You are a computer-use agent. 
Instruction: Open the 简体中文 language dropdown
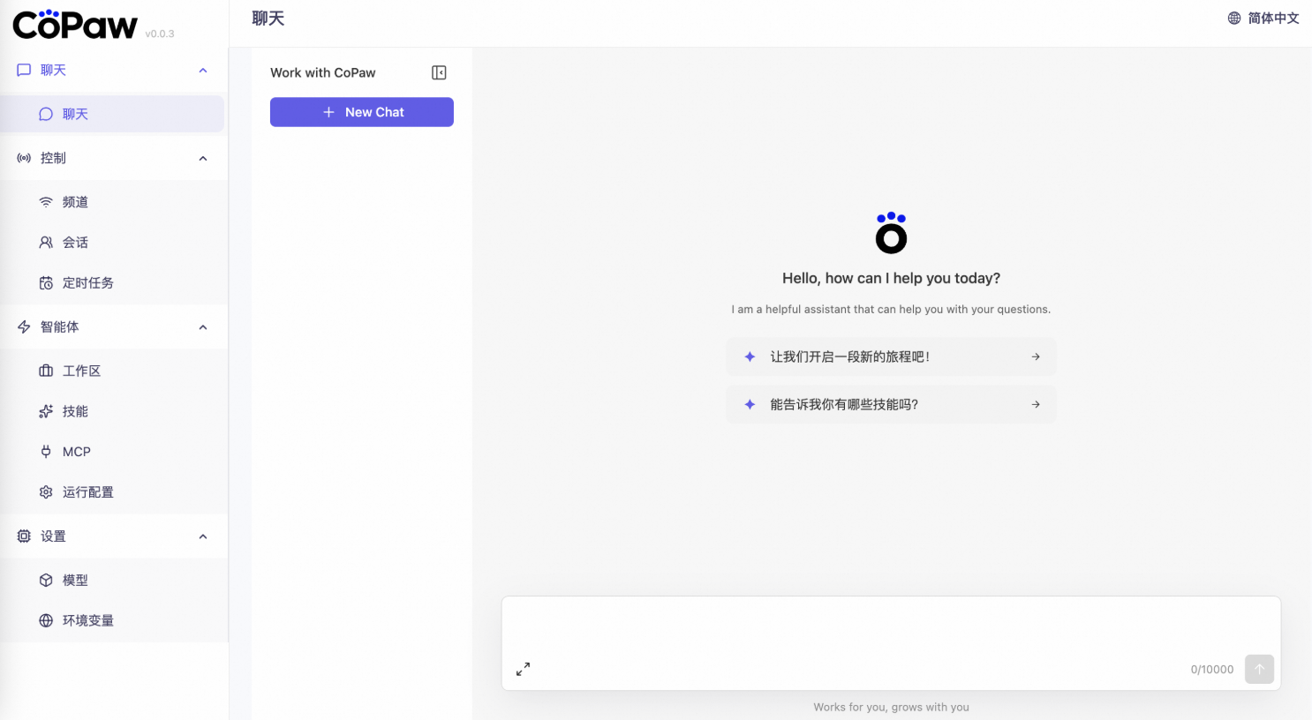(x=1263, y=18)
